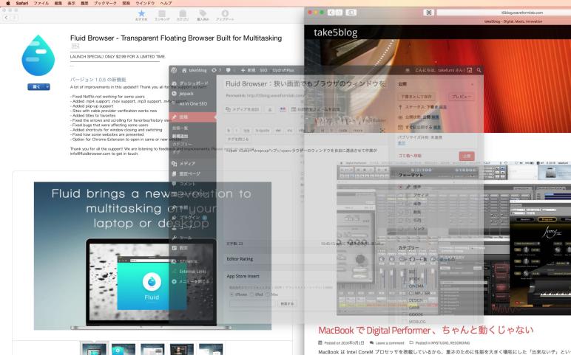
Task: Click the b-quote quicktag button
Action: [x=262, y=130]
